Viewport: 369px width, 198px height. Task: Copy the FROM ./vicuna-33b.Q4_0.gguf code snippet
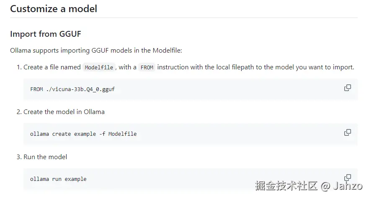click(347, 88)
